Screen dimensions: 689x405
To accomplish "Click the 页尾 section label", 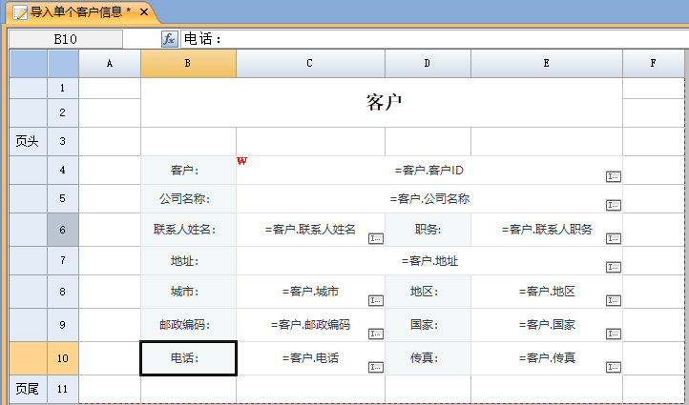I will click(27, 389).
